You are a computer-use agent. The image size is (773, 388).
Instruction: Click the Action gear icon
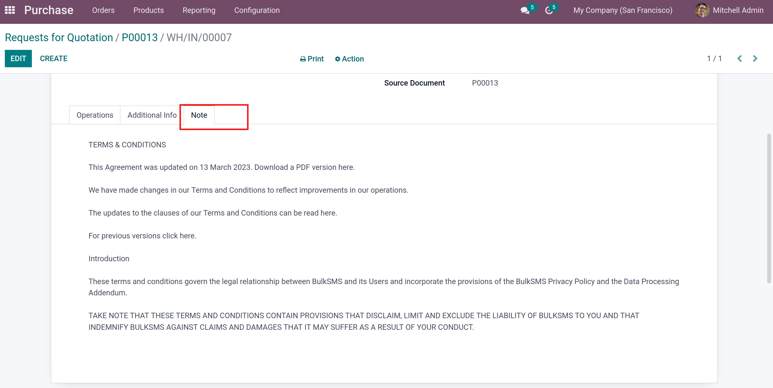click(337, 59)
